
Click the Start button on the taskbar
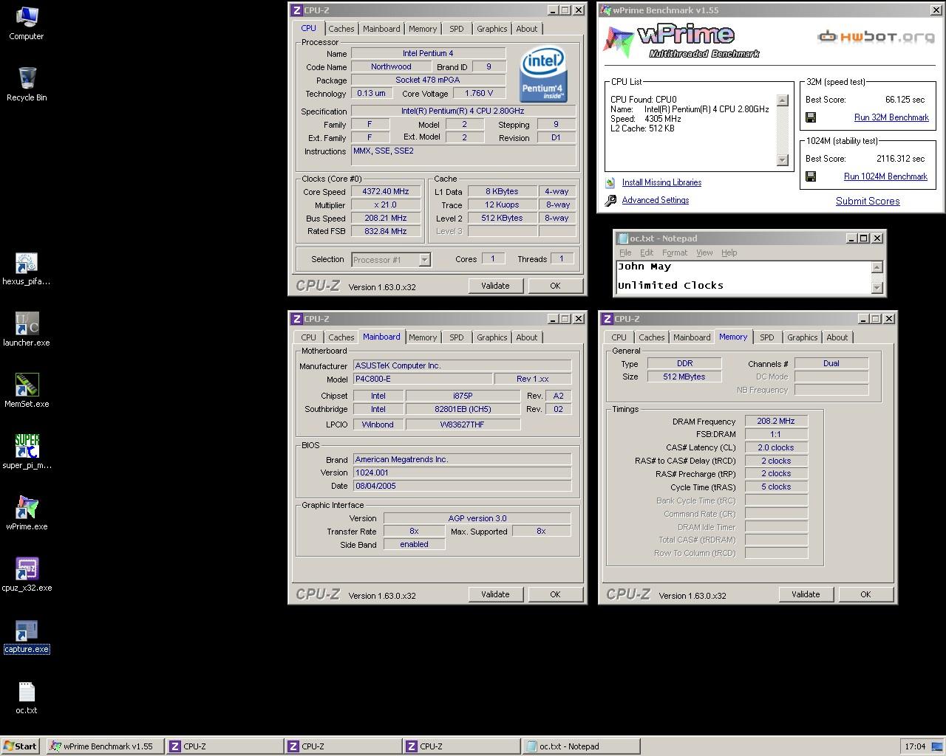point(21,746)
